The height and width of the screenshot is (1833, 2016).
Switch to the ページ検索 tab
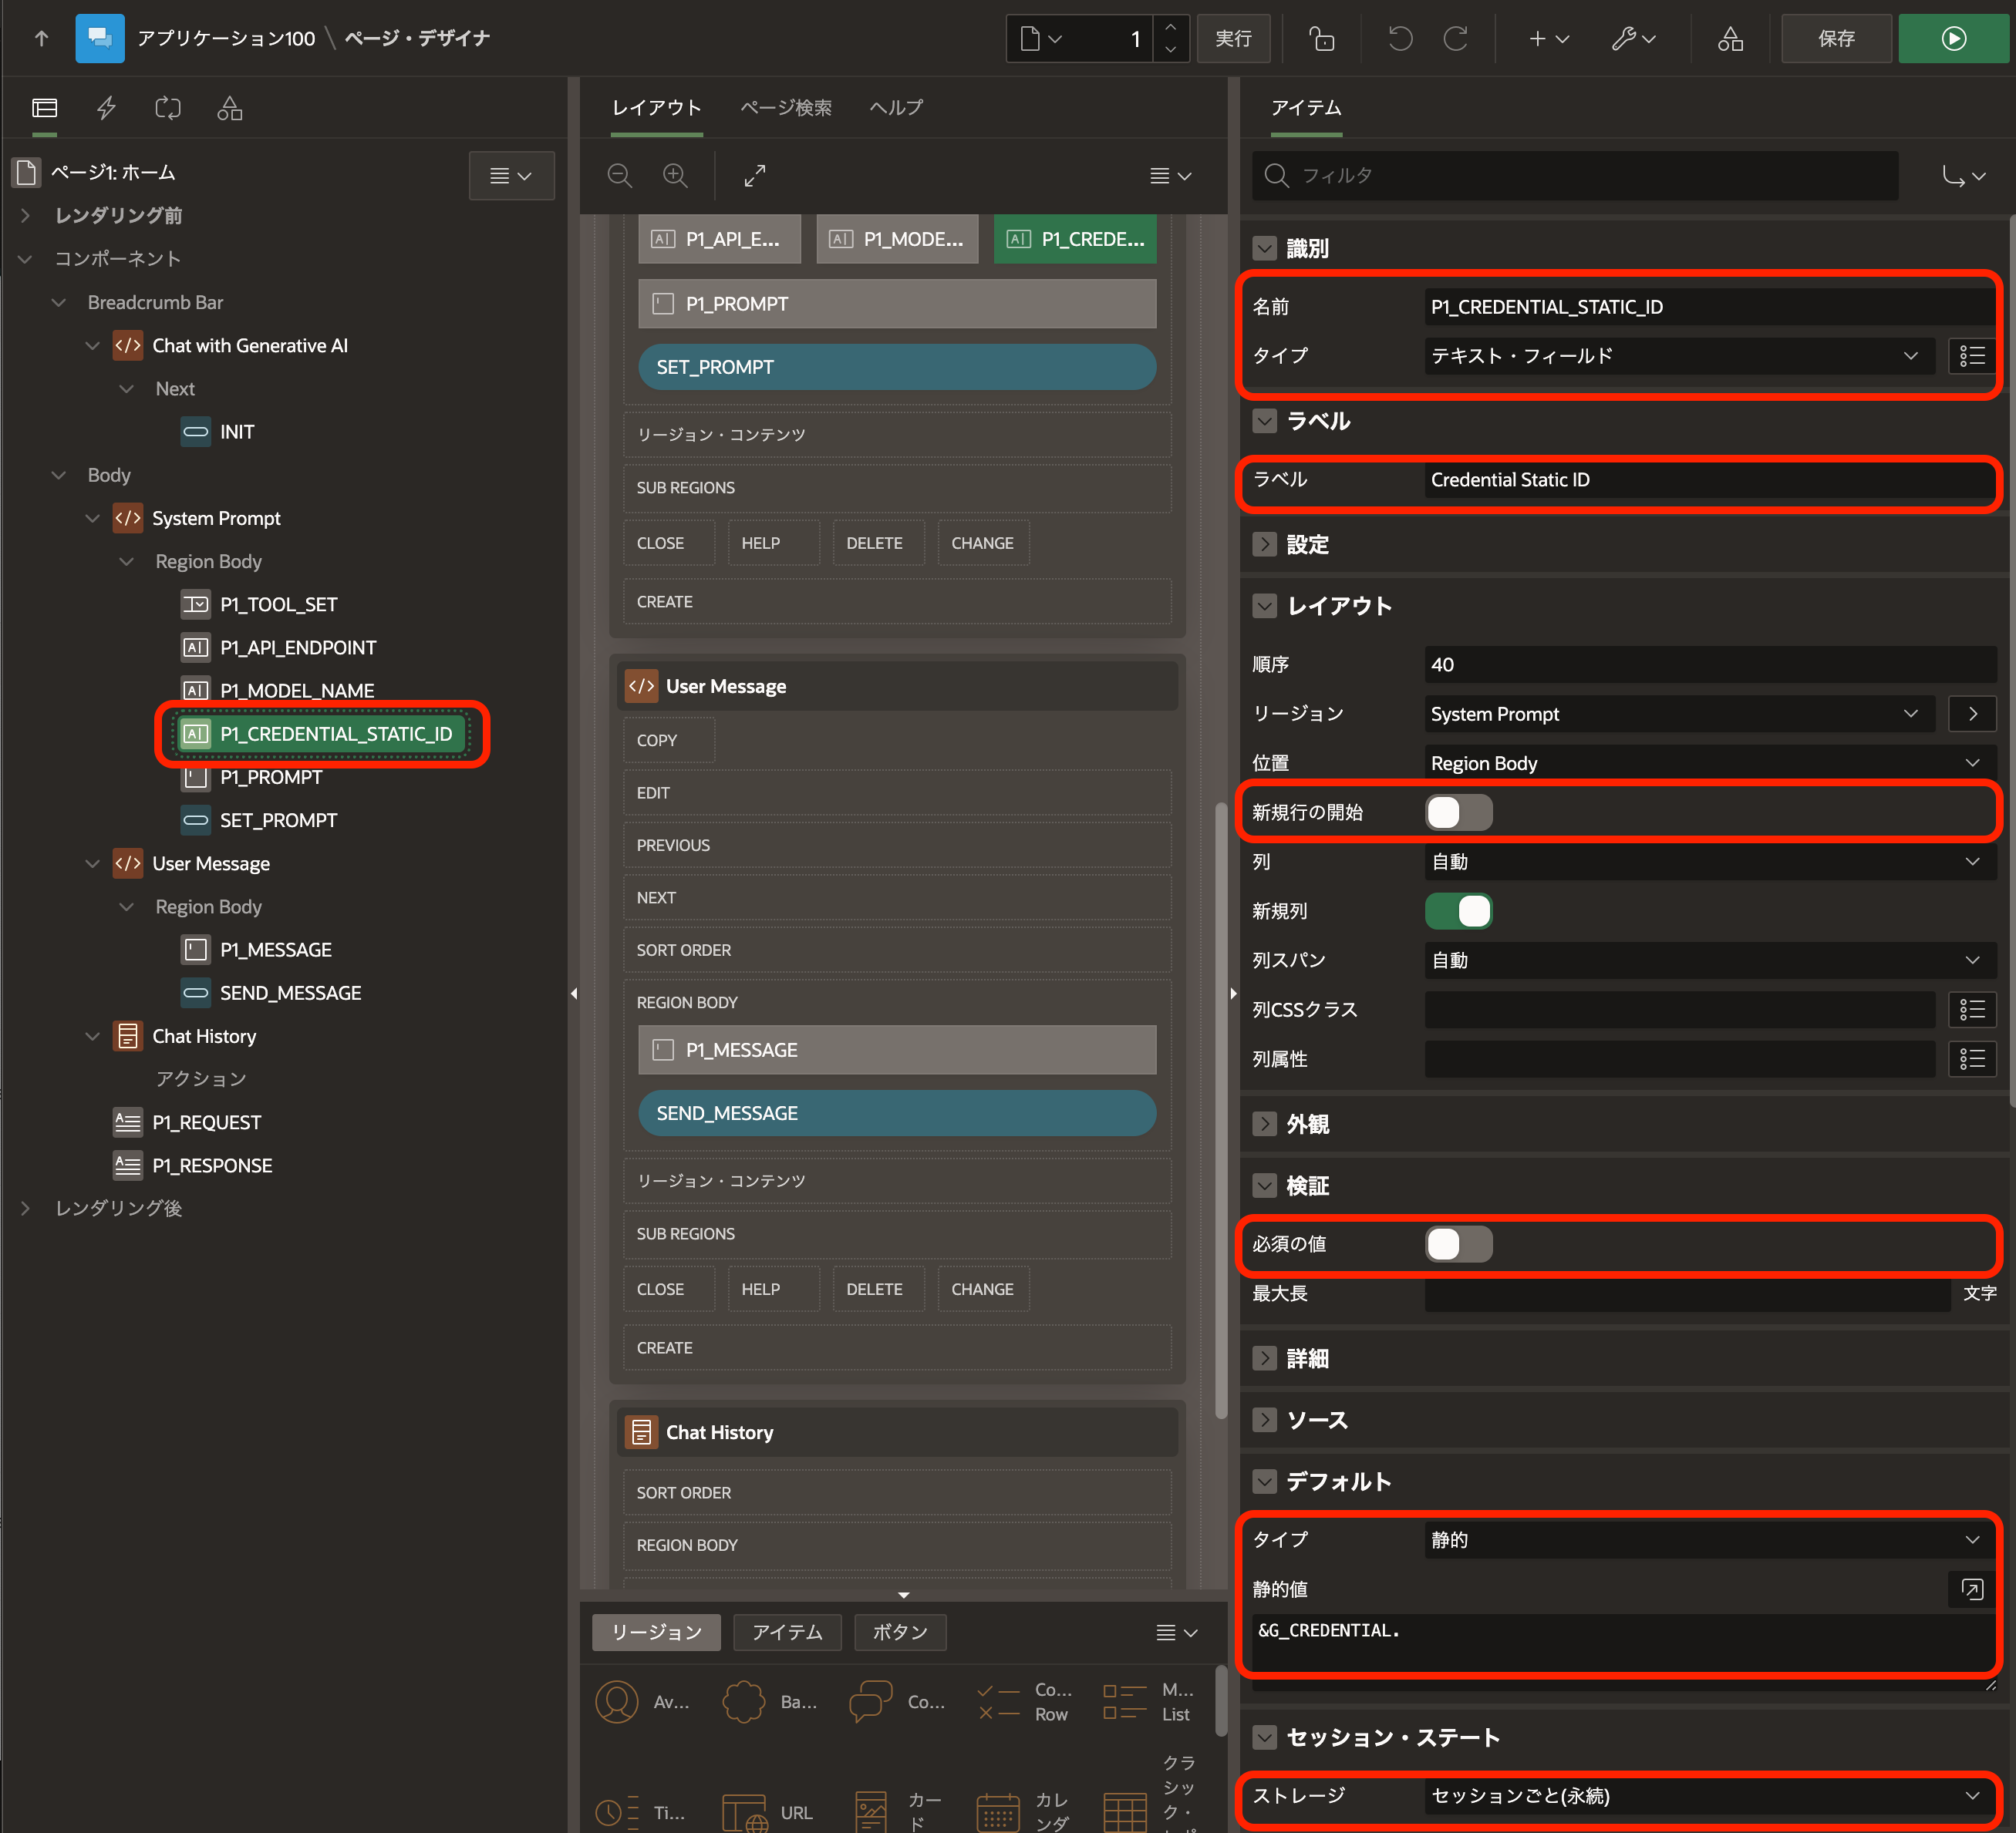point(785,108)
